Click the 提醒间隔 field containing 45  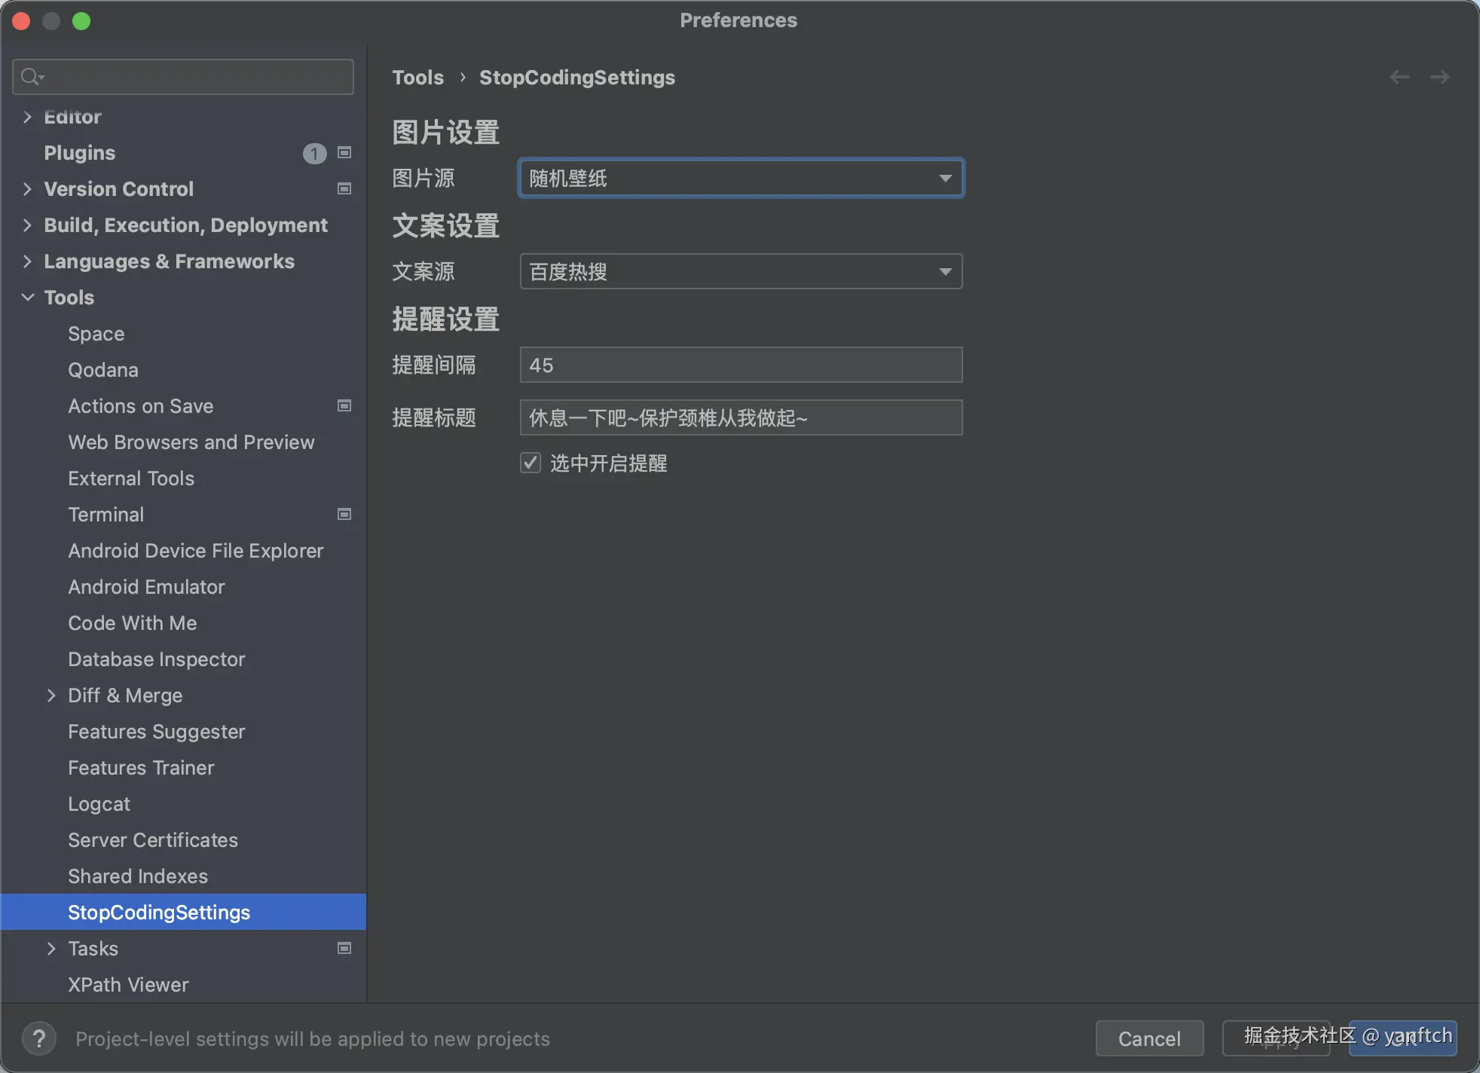(x=741, y=365)
